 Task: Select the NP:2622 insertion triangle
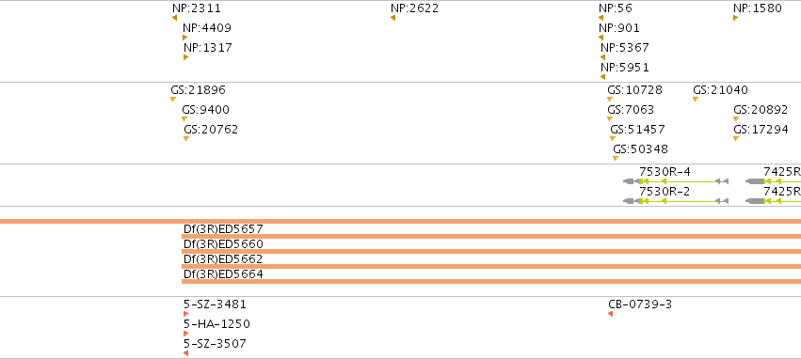coord(392,18)
